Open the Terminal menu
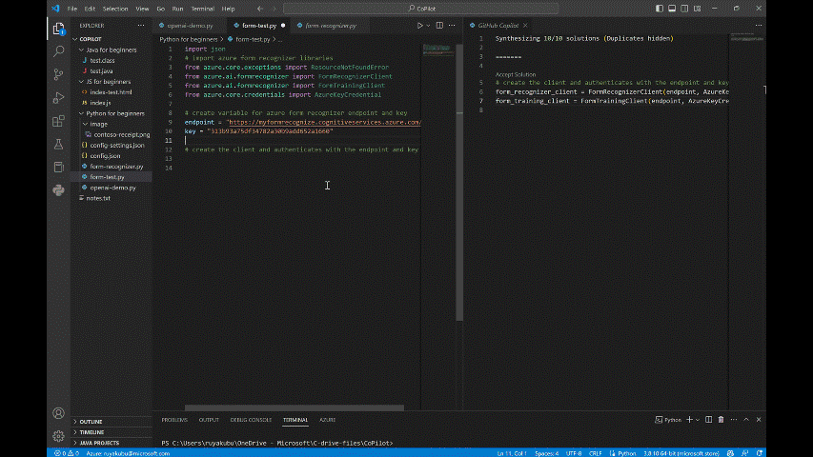The width and height of the screenshot is (813, 457). click(202, 8)
